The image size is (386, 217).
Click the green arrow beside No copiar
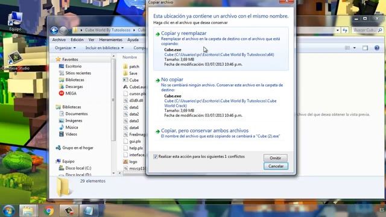[x=157, y=80]
